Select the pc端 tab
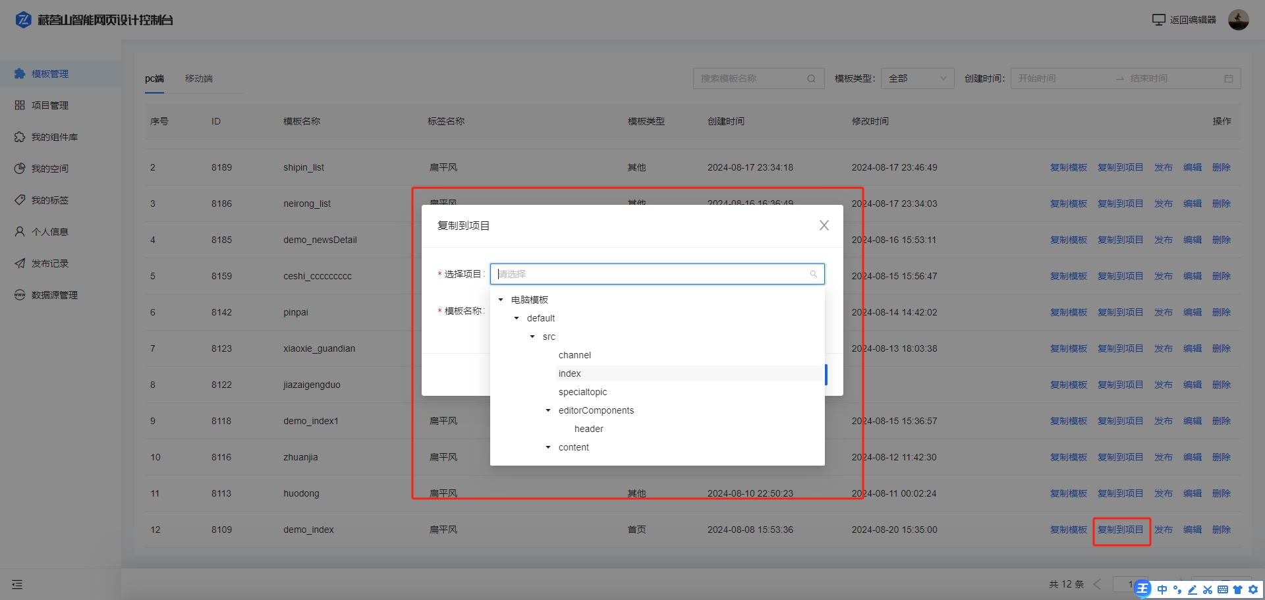 154,78
